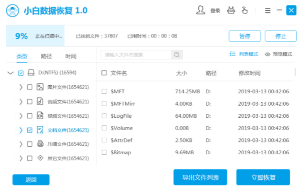
Task: Click the hand pointer icon in title bar
Action: (244, 10)
